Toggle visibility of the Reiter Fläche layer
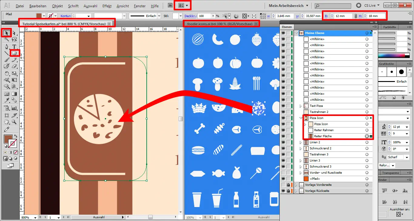 click(x=284, y=136)
